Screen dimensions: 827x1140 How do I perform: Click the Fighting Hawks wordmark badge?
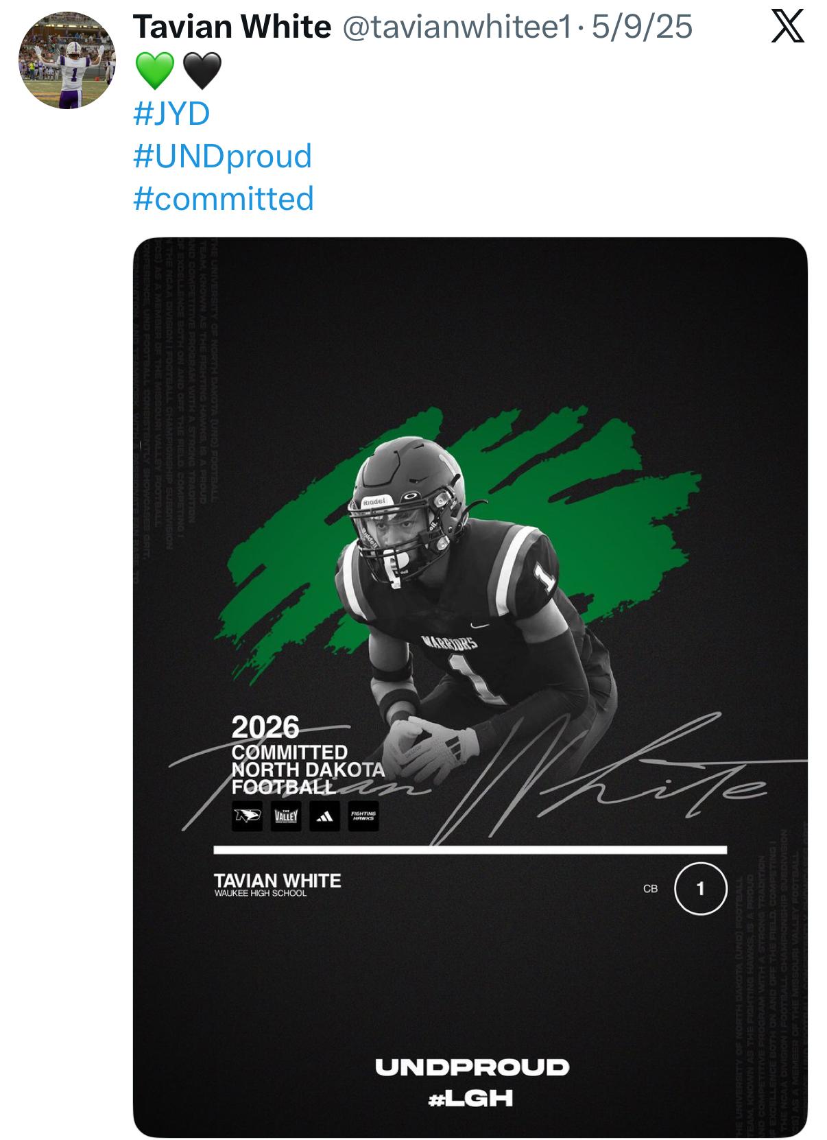[x=363, y=816]
